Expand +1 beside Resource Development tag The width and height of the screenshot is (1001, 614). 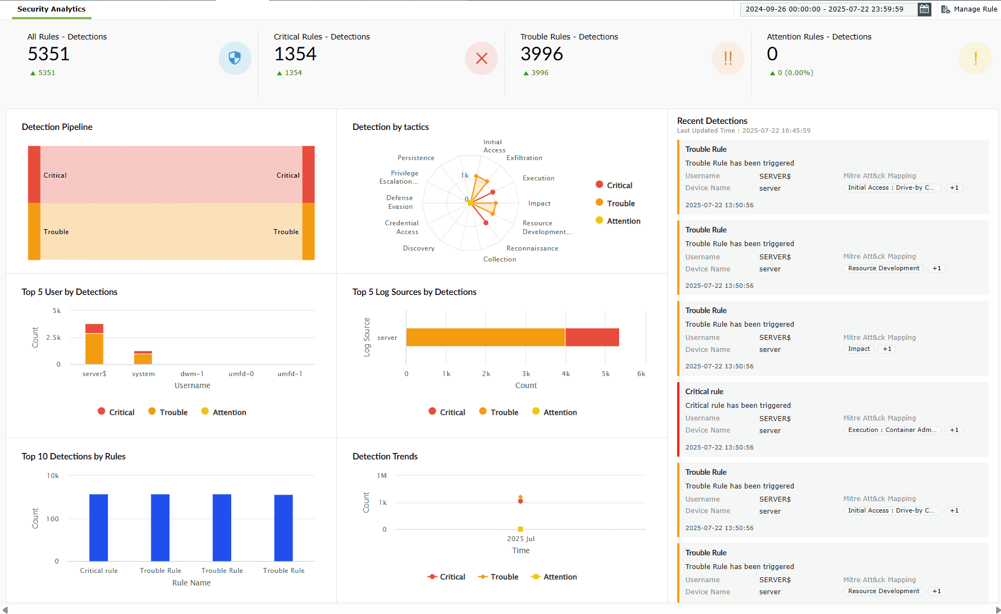[936, 268]
